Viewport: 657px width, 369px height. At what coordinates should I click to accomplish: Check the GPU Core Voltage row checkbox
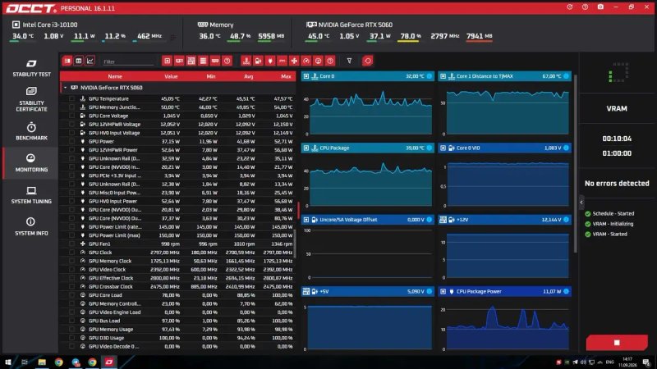(x=71, y=116)
